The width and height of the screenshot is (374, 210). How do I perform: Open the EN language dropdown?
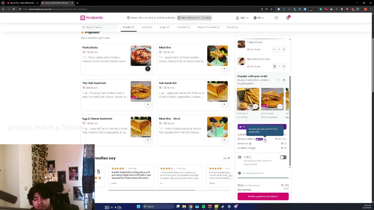(259, 18)
